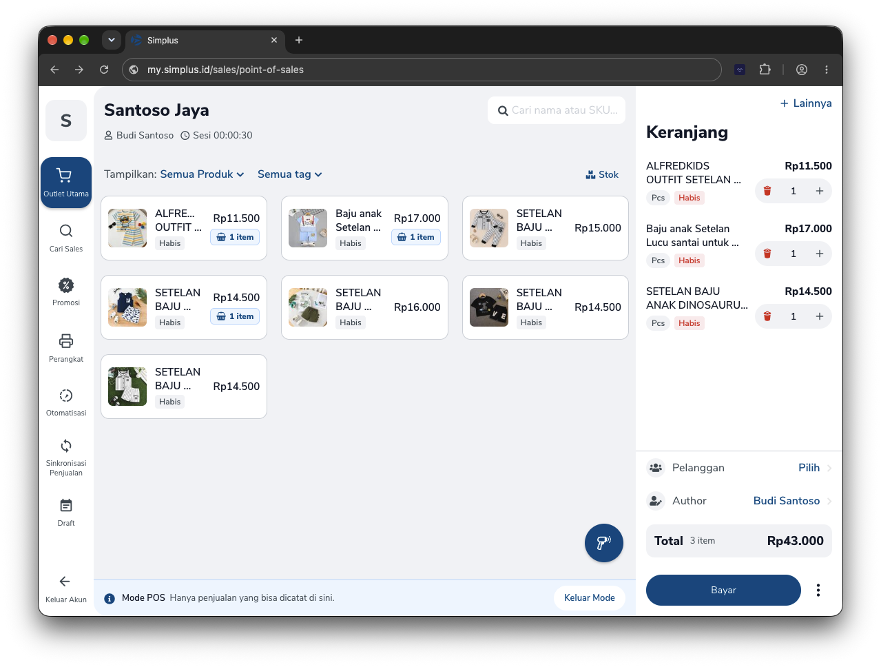
Task: Open browser tab list dropdown
Action: (x=112, y=40)
